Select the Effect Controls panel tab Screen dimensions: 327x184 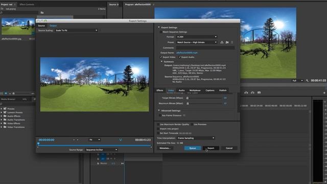click(27, 5)
